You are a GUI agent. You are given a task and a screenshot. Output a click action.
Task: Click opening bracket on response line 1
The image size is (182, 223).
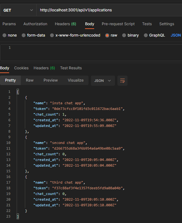point(18,92)
